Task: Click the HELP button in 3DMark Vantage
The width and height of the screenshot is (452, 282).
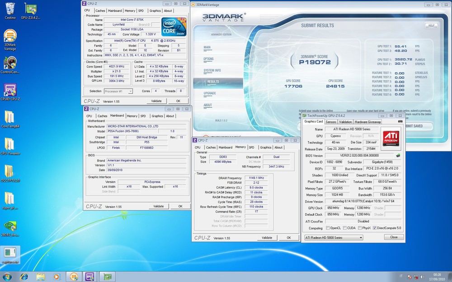Action: pos(431,25)
